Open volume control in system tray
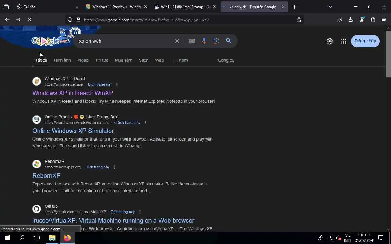Viewport: 391px width, 244px height. click(338, 238)
